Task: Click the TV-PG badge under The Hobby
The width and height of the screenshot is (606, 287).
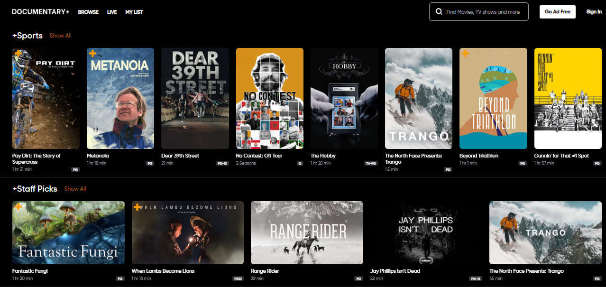Action: tap(371, 163)
